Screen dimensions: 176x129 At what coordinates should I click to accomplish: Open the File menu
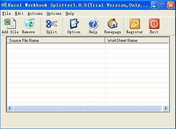coord(7,13)
